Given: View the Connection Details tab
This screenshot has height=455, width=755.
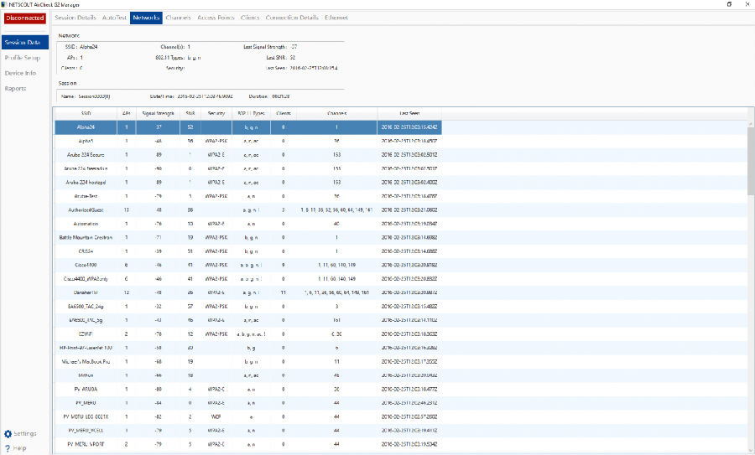Looking at the screenshot, I should click(292, 18).
